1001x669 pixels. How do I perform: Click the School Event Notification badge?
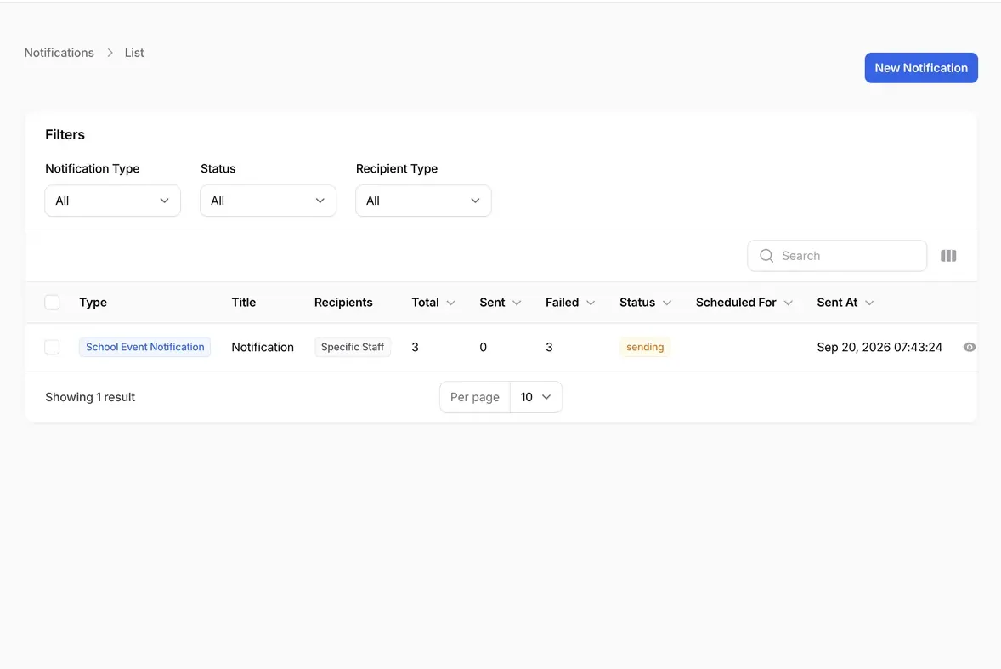click(x=145, y=348)
